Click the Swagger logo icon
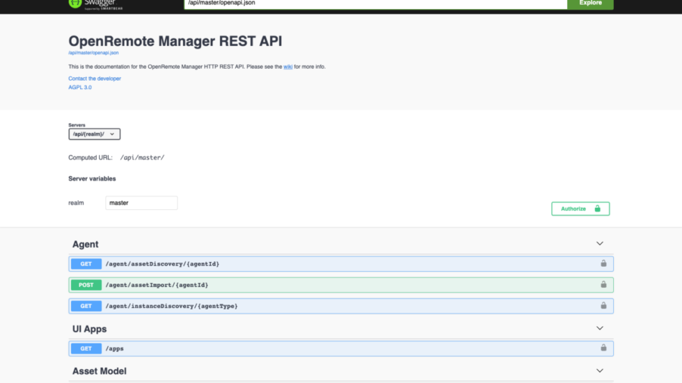Viewport: 682px width, 383px height. 75,3
